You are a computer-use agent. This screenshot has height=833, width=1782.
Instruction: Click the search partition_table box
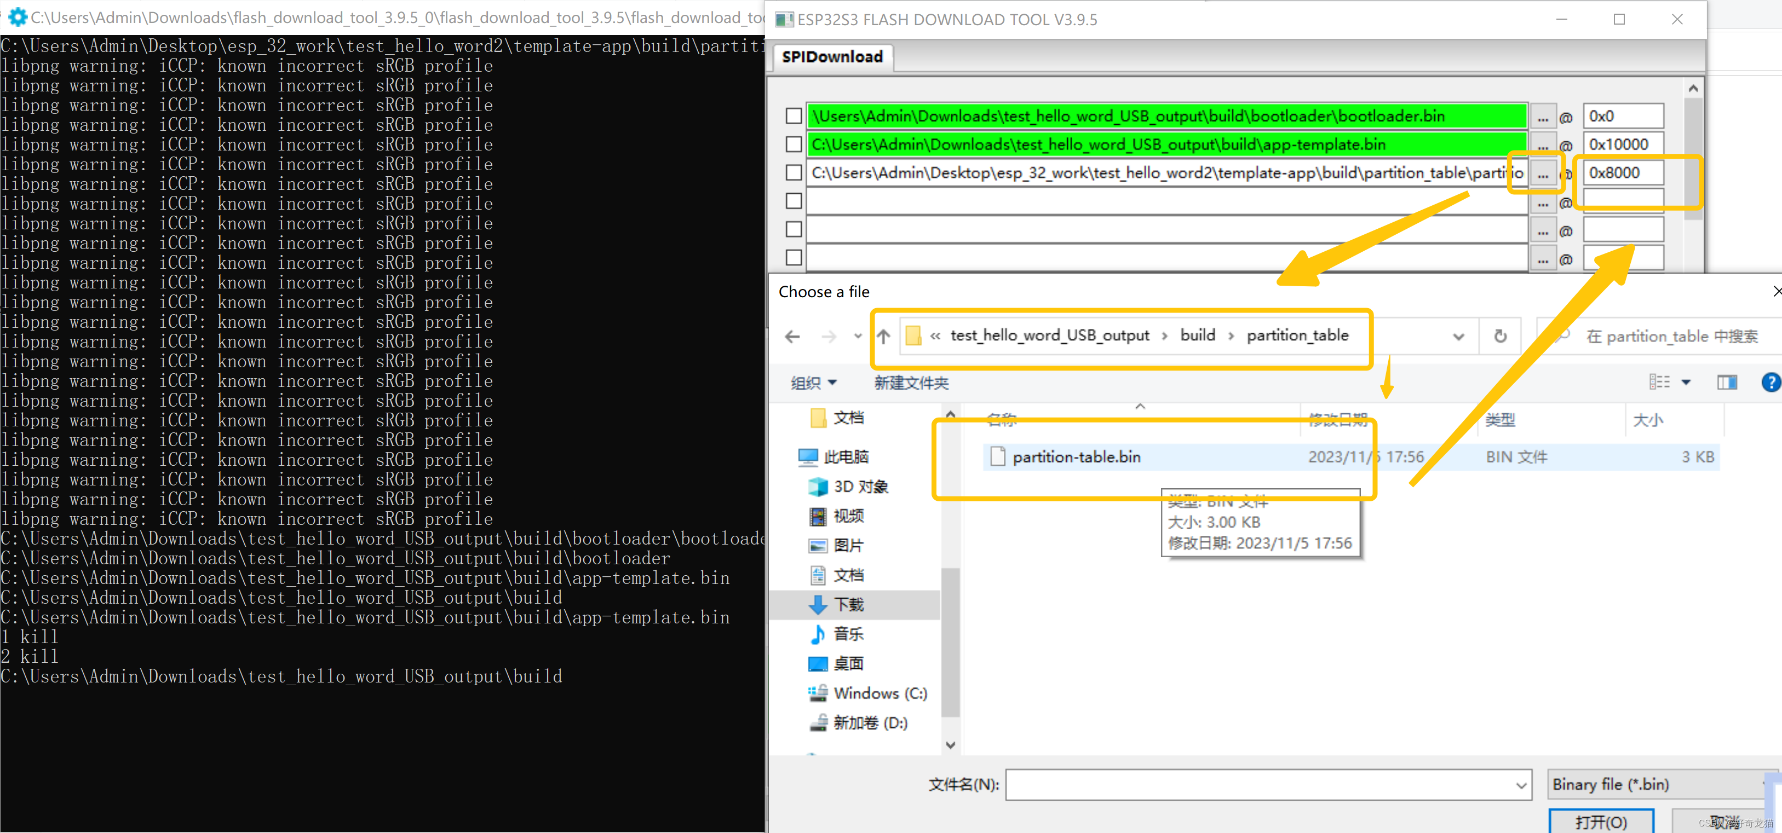coord(1659,336)
